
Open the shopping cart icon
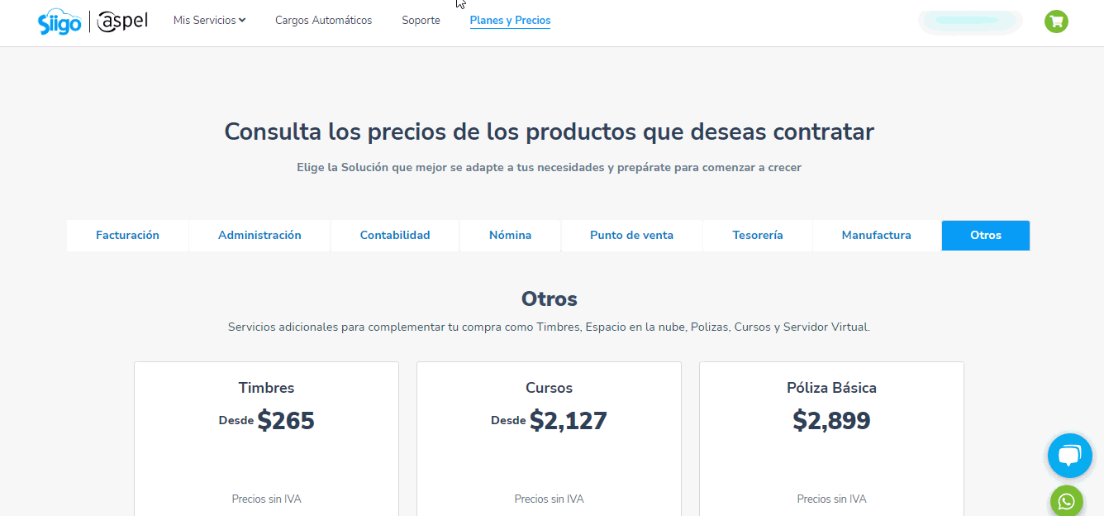click(1056, 21)
